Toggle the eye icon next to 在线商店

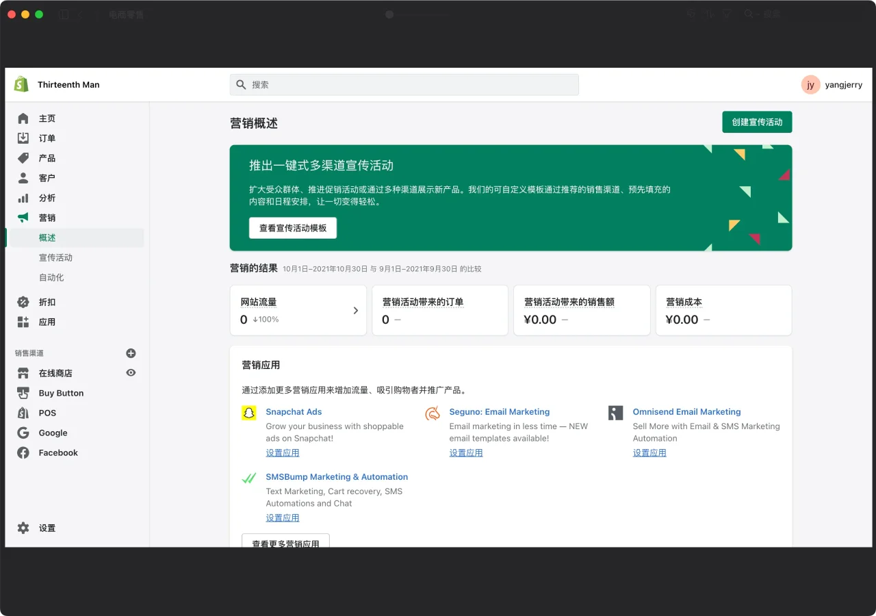point(131,373)
